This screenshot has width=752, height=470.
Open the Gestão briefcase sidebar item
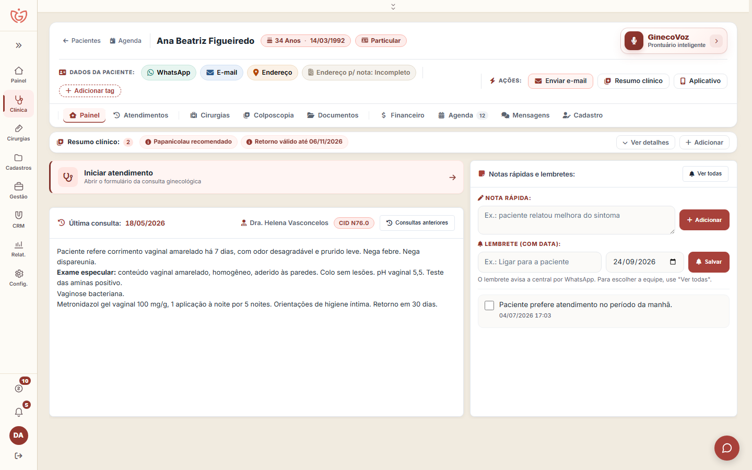click(x=19, y=191)
